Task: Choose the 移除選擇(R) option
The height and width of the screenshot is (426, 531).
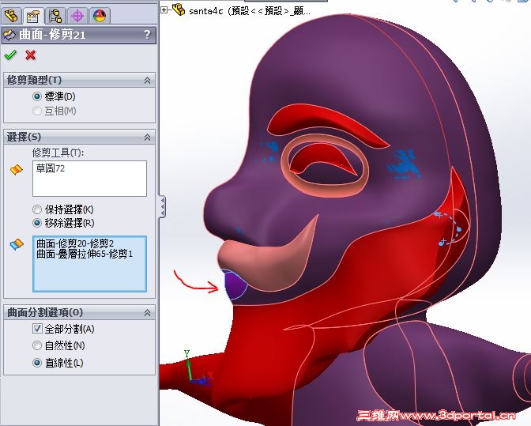Action: (x=37, y=223)
